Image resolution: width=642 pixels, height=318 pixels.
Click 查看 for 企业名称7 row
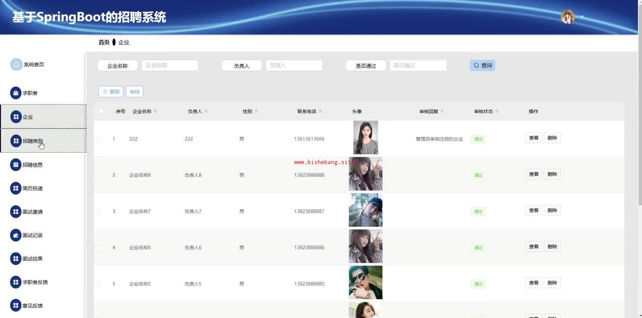534,210
